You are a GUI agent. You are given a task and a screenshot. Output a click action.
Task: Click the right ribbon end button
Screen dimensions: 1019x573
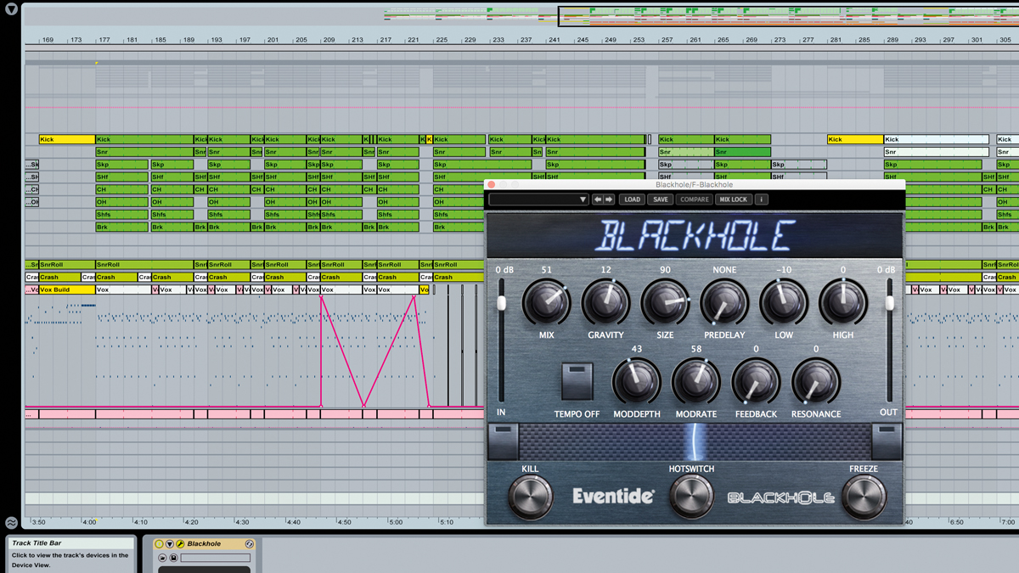887,441
